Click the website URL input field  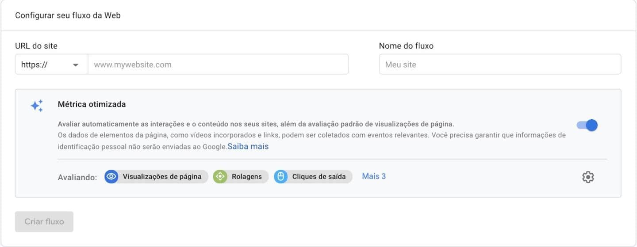(x=218, y=65)
